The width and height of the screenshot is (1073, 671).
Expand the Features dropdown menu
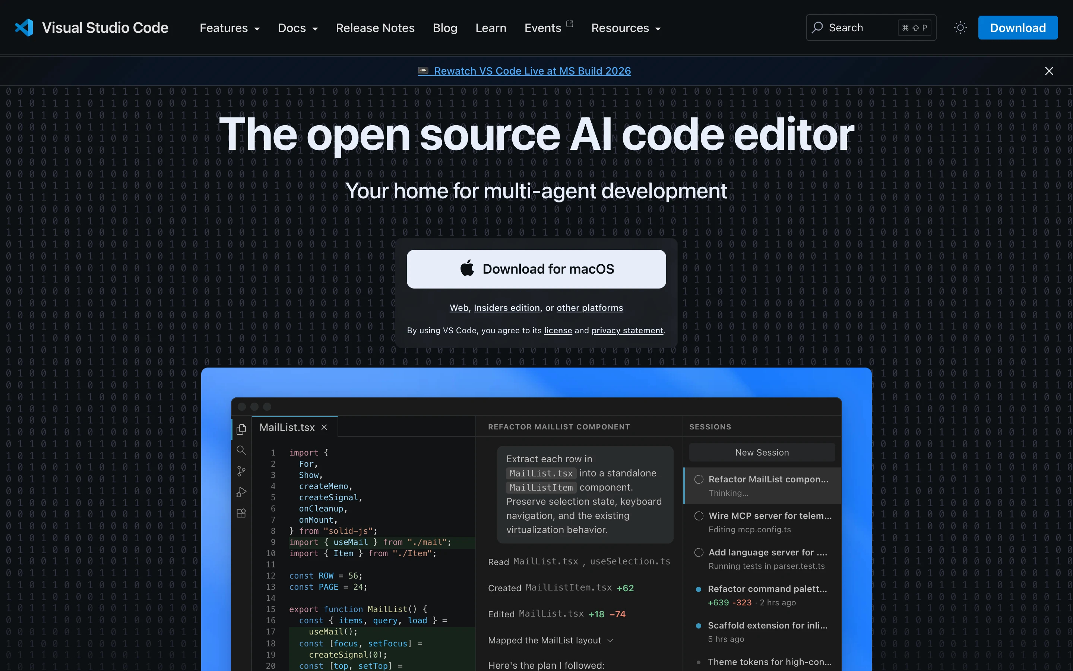[x=230, y=28]
